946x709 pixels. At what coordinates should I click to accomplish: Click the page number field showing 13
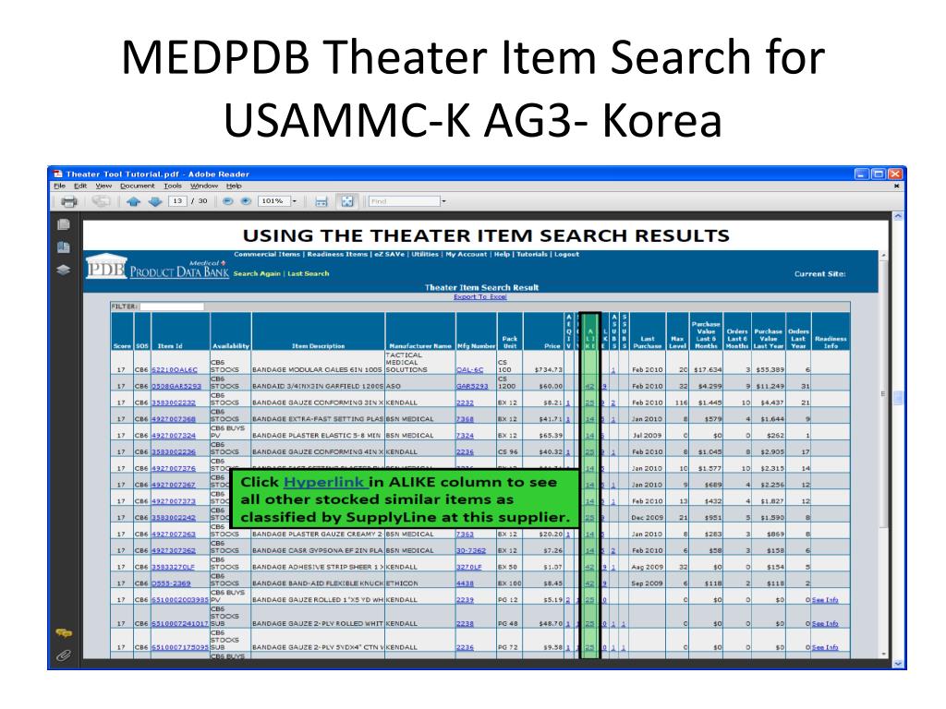[176, 201]
